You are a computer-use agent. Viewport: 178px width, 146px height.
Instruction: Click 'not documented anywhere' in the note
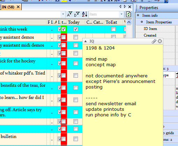pos(116,76)
